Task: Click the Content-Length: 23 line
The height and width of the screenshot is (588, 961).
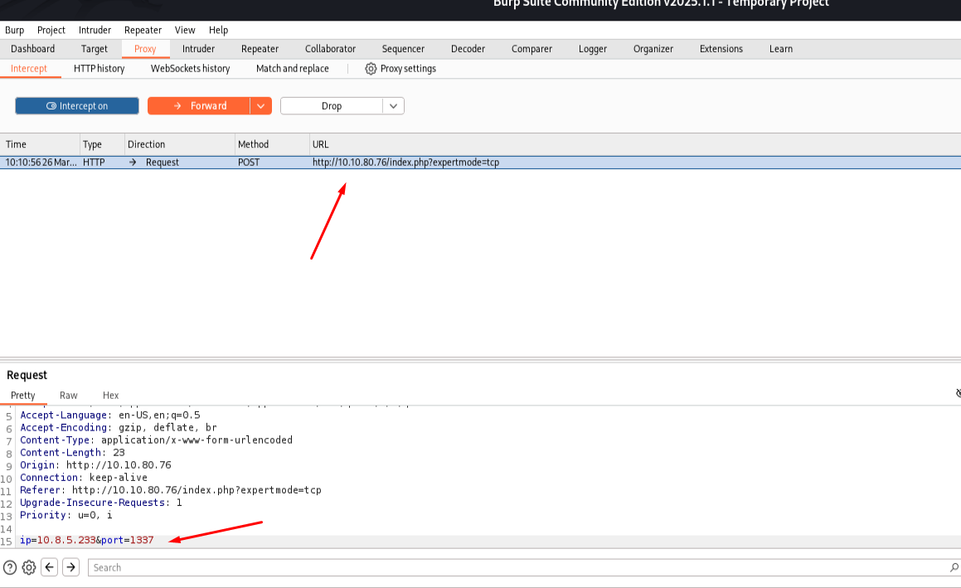Action: 72,453
